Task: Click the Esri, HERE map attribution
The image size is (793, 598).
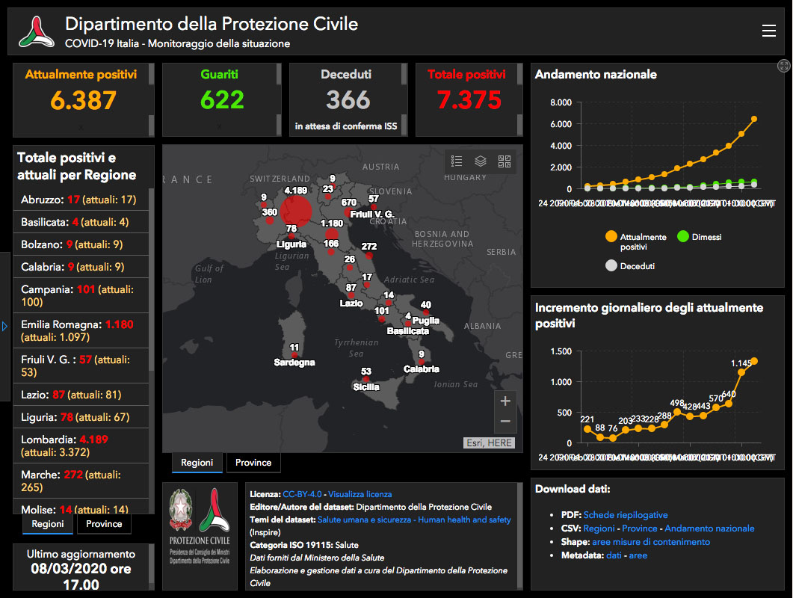Action: coord(490,443)
